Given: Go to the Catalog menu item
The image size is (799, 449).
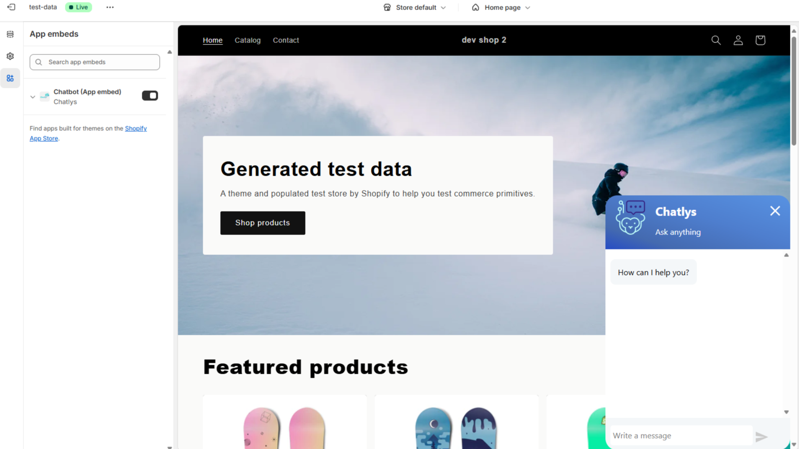Looking at the screenshot, I should tap(248, 40).
